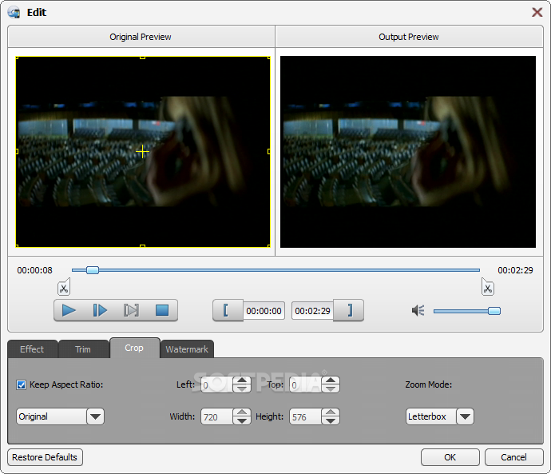The height and width of the screenshot is (474, 551).
Task: Increase the Top crop value
Action: point(331,380)
